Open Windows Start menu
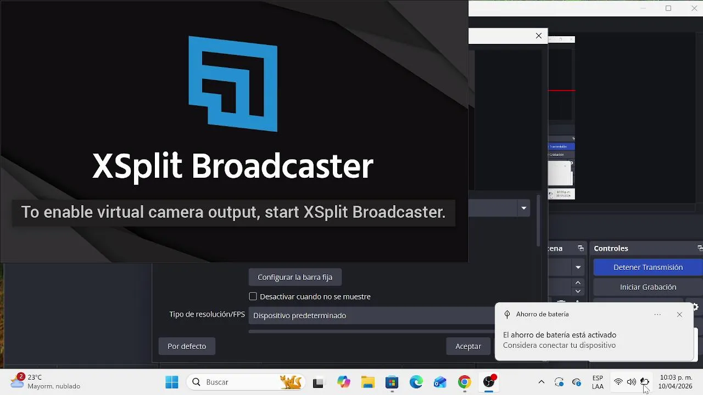Viewport: 703px width, 395px height. point(172,382)
